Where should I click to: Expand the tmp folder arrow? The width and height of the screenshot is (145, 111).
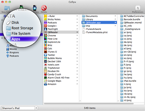coord(115,26)
